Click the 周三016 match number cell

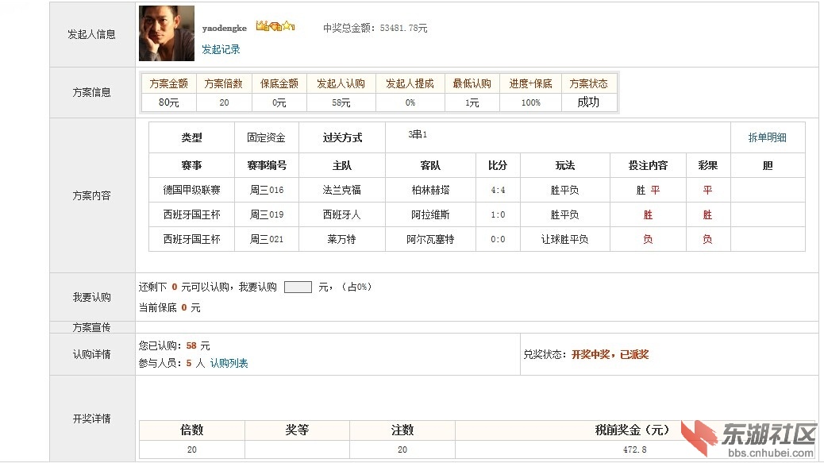[267, 190]
